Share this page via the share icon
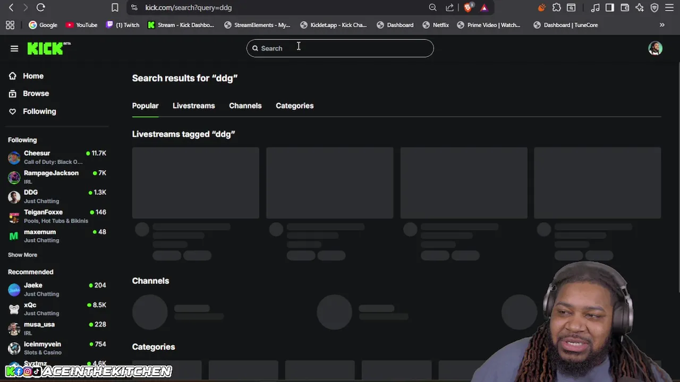This screenshot has height=382, width=680. point(450,7)
